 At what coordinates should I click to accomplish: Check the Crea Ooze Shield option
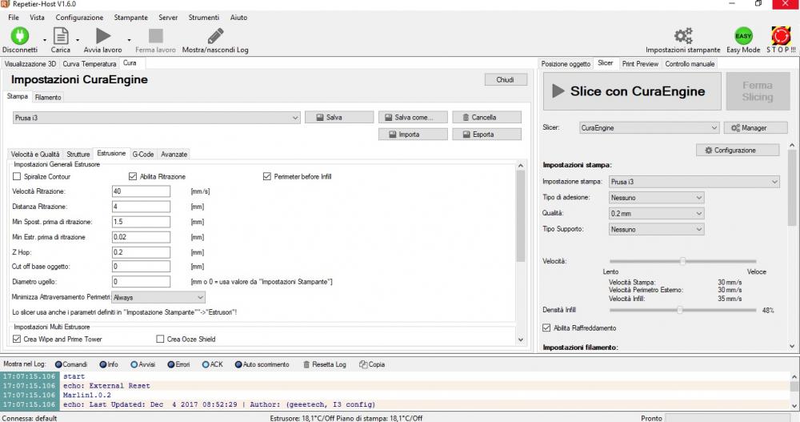(160, 340)
